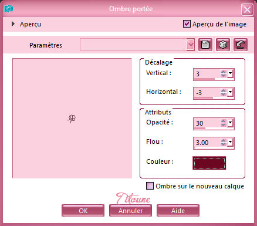Click the randomize parameters dice icon
The image size is (257, 226).
223,45
